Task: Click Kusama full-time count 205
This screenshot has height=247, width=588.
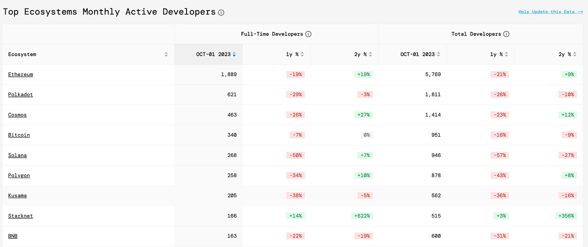Action: pos(232,196)
